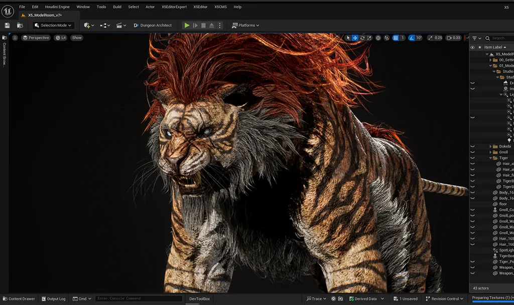This screenshot has height=305, width=514.
Task: Start Play in Editor green arrow
Action: [x=187, y=25]
